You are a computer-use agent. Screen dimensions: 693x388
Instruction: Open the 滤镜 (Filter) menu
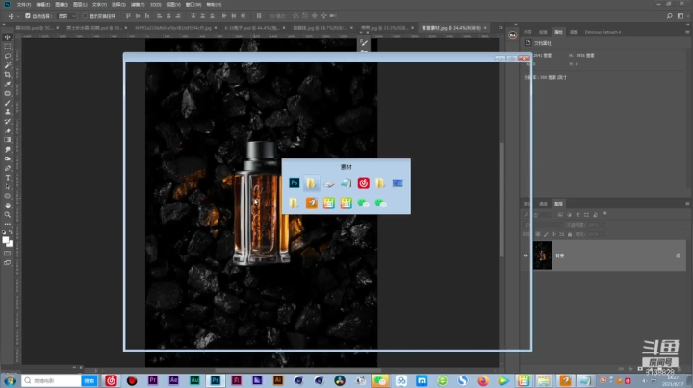[138, 5]
